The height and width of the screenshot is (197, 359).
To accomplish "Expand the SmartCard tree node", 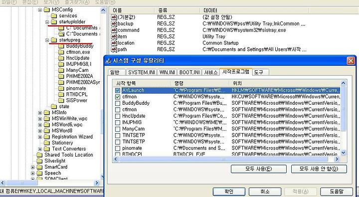I will (x=33, y=167).
